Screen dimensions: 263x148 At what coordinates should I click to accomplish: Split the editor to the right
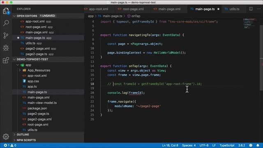point(251,9)
